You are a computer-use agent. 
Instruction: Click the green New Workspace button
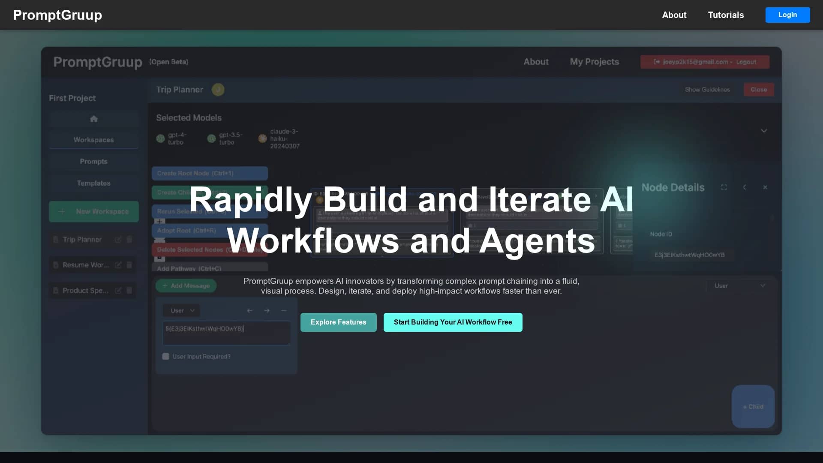pos(93,212)
